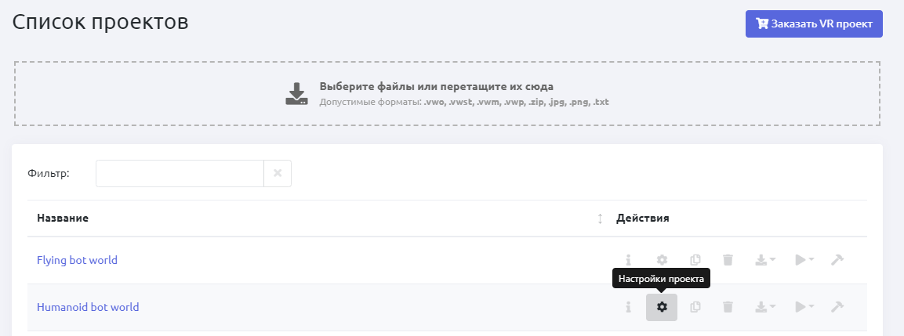
Task: Show info for Humanoid bot world
Action: (x=628, y=307)
